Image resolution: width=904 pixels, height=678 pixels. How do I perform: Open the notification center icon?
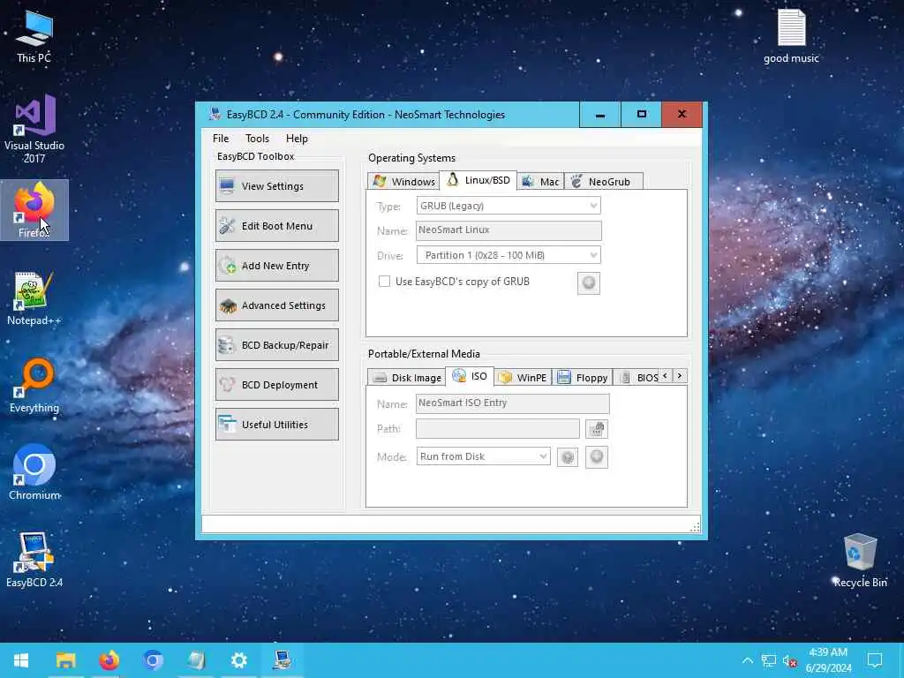coord(875,660)
